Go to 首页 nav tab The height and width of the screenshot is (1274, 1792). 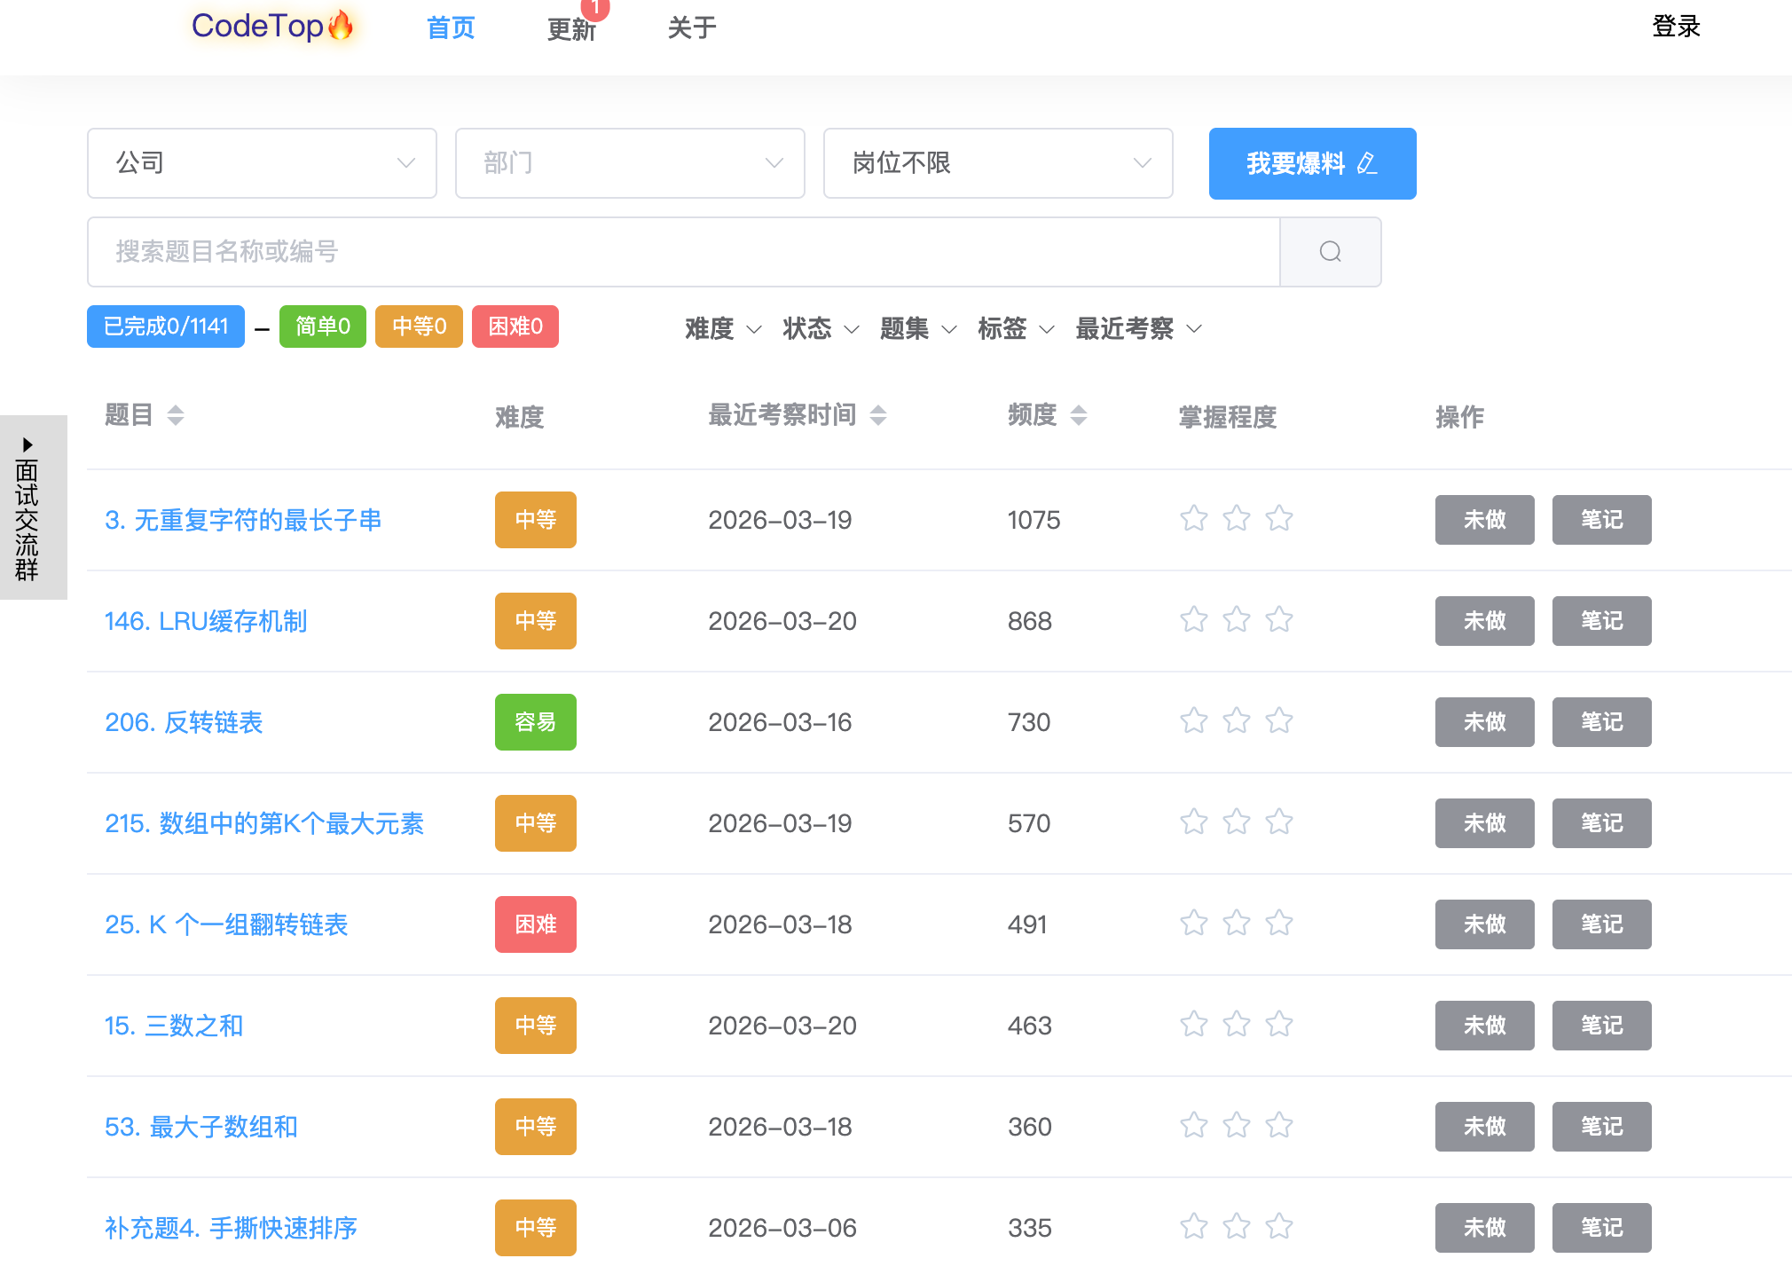[x=451, y=28]
